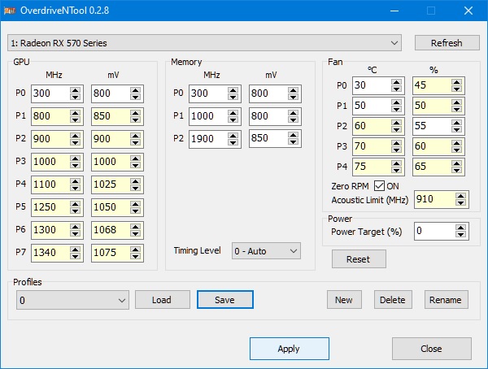
Task: Decrease Memory P2 MHz with down spinner arrow
Action: (x=233, y=142)
